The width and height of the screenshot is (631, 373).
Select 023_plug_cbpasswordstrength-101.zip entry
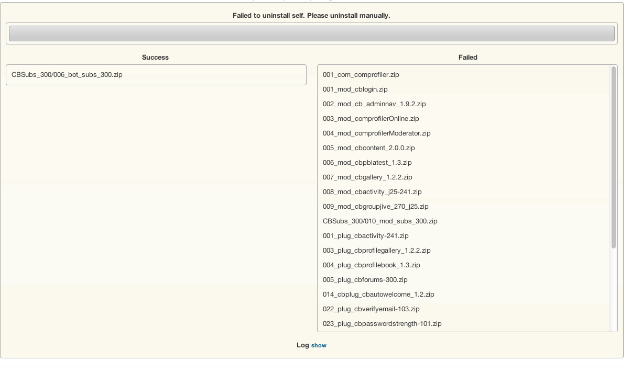(x=382, y=324)
